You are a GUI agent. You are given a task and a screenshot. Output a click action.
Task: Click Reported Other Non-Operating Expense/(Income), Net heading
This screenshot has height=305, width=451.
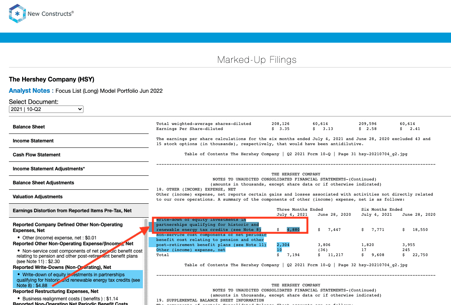point(73,244)
